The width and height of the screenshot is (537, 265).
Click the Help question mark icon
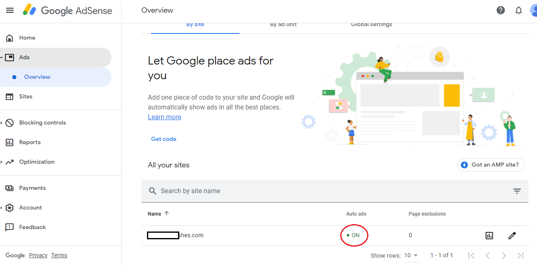tap(501, 10)
